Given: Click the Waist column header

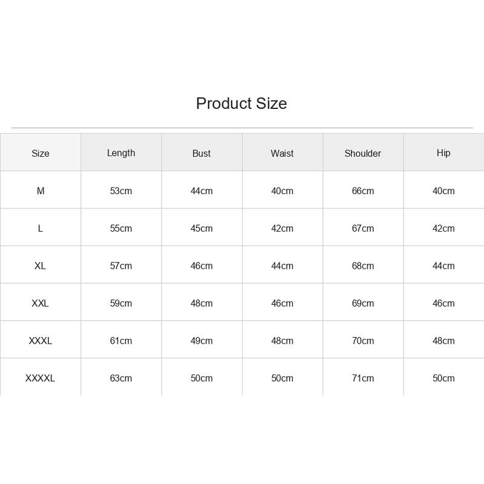Looking at the screenshot, I should point(282,154).
